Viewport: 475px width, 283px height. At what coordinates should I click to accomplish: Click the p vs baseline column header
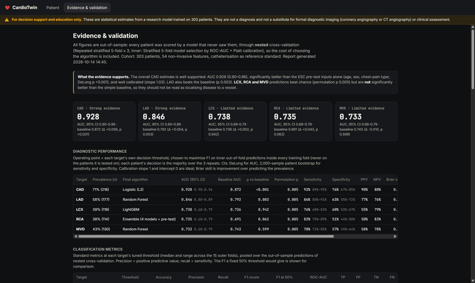[258, 180]
